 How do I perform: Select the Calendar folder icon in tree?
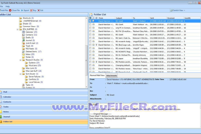coord(23,32)
